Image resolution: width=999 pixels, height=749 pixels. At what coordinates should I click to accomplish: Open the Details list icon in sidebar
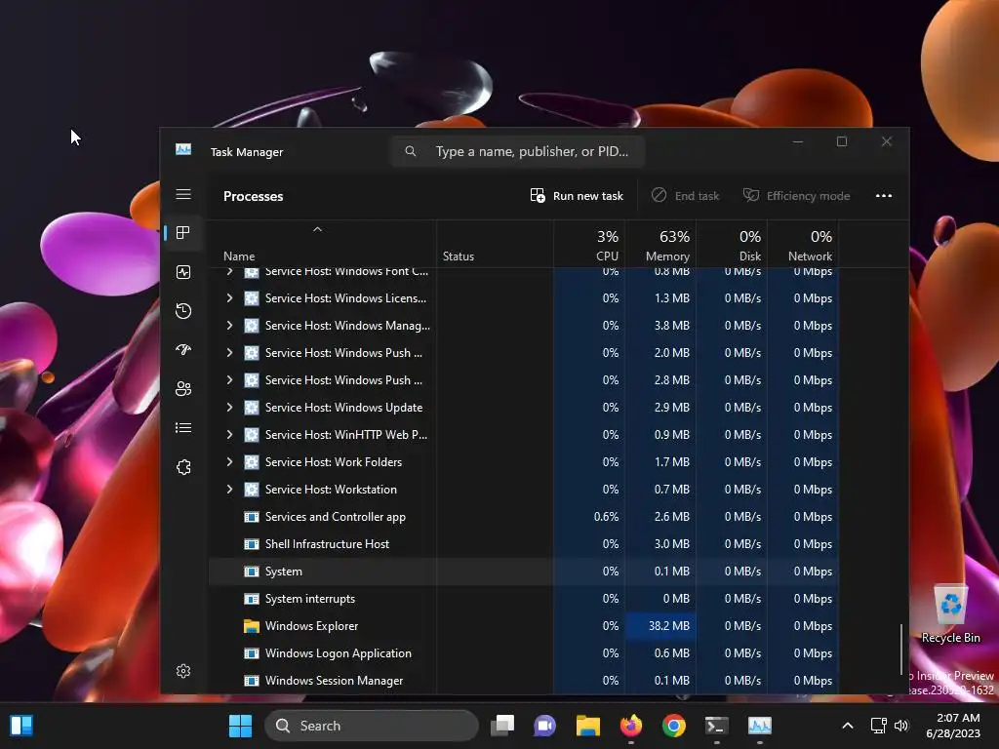click(x=183, y=428)
